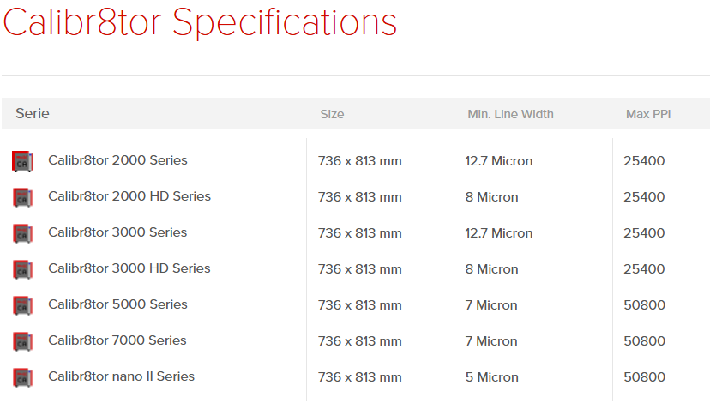Click the Calibr8tor 2000 HD Series icon
This screenshot has height=403, width=710.
tap(22, 196)
